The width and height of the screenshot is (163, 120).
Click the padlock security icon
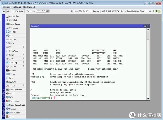tap(159, 11)
